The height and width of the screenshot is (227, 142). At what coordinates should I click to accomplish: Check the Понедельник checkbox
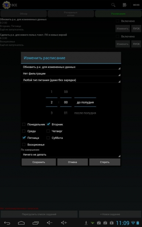point(24,124)
